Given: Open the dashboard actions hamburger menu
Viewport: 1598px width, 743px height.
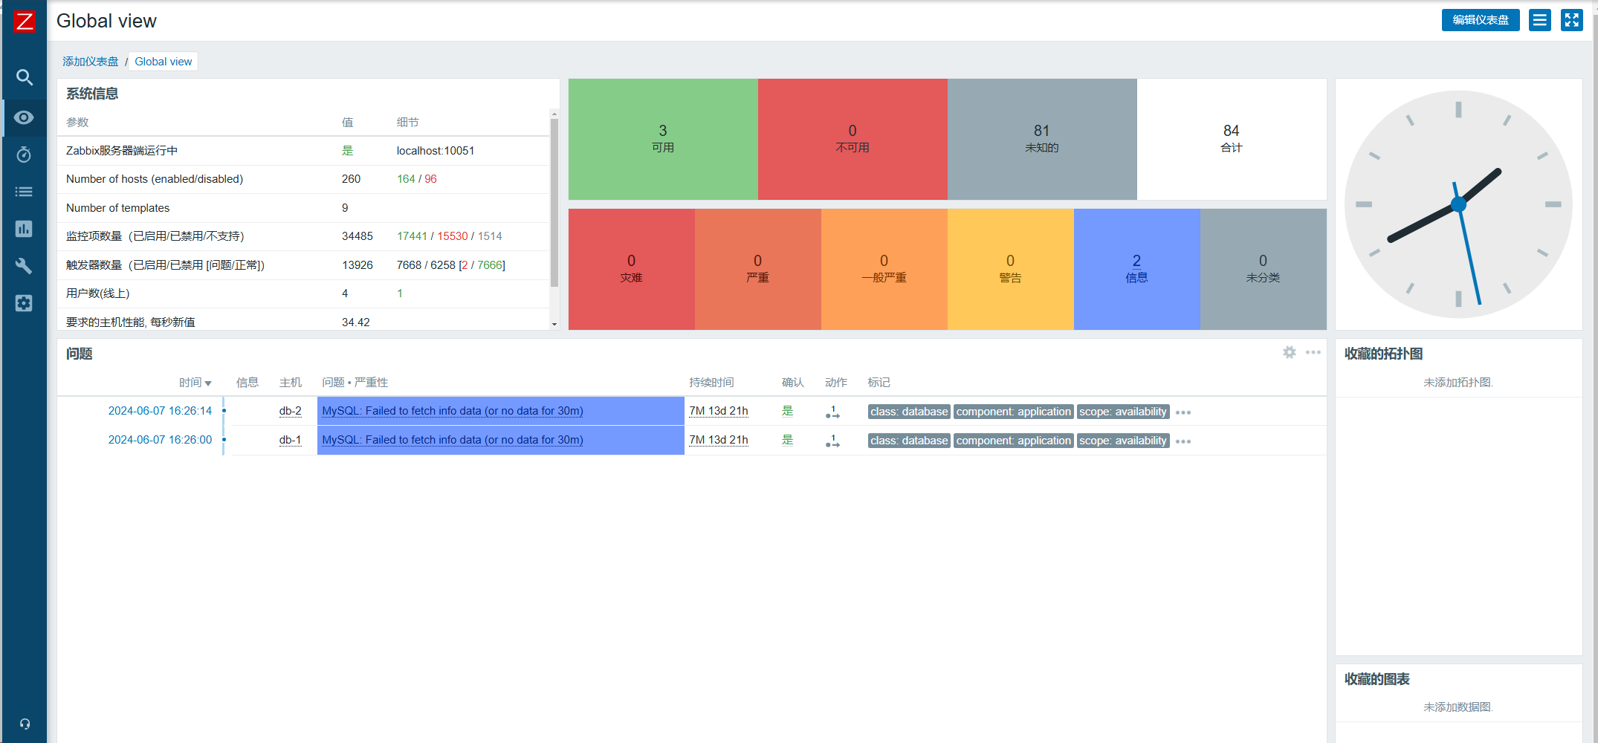Looking at the screenshot, I should [1540, 20].
